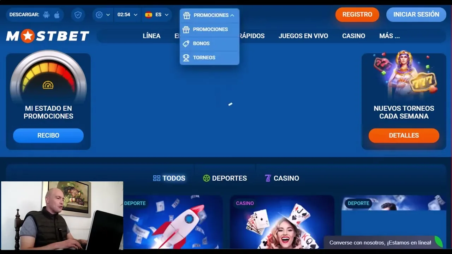Open JUEGOS EN VIVO section
Screen dimensions: 452x254
point(303,36)
